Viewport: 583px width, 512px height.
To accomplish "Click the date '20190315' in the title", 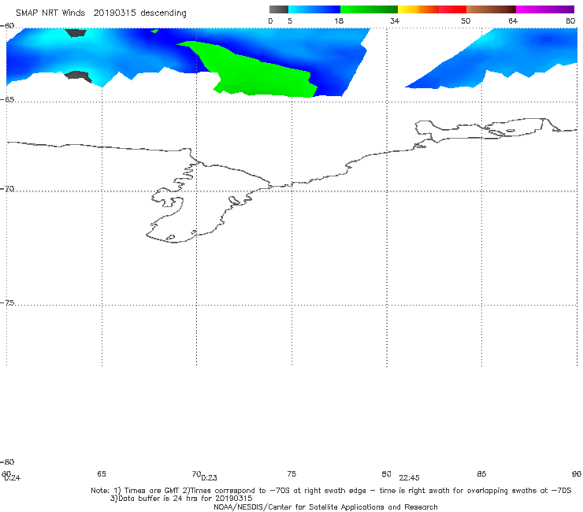I will point(114,13).
